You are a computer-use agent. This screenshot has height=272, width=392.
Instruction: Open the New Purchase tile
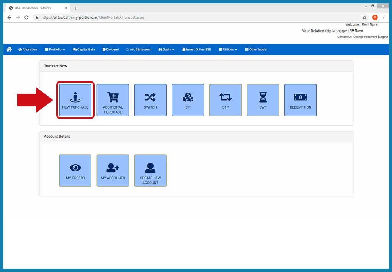tap(75, 100)
